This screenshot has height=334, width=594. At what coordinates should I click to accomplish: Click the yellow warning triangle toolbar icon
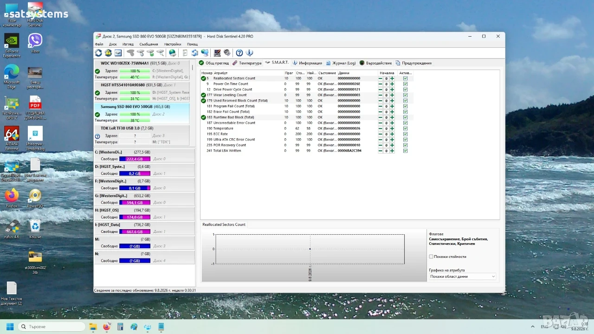pyautogui.click(x=108, y=53)
